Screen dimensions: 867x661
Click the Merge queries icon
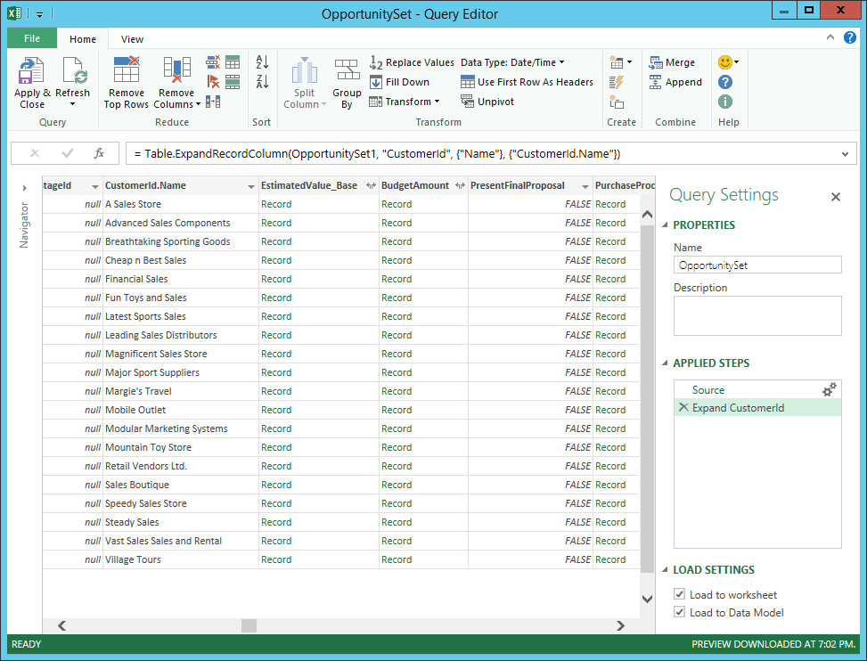(x=656, y=62)
